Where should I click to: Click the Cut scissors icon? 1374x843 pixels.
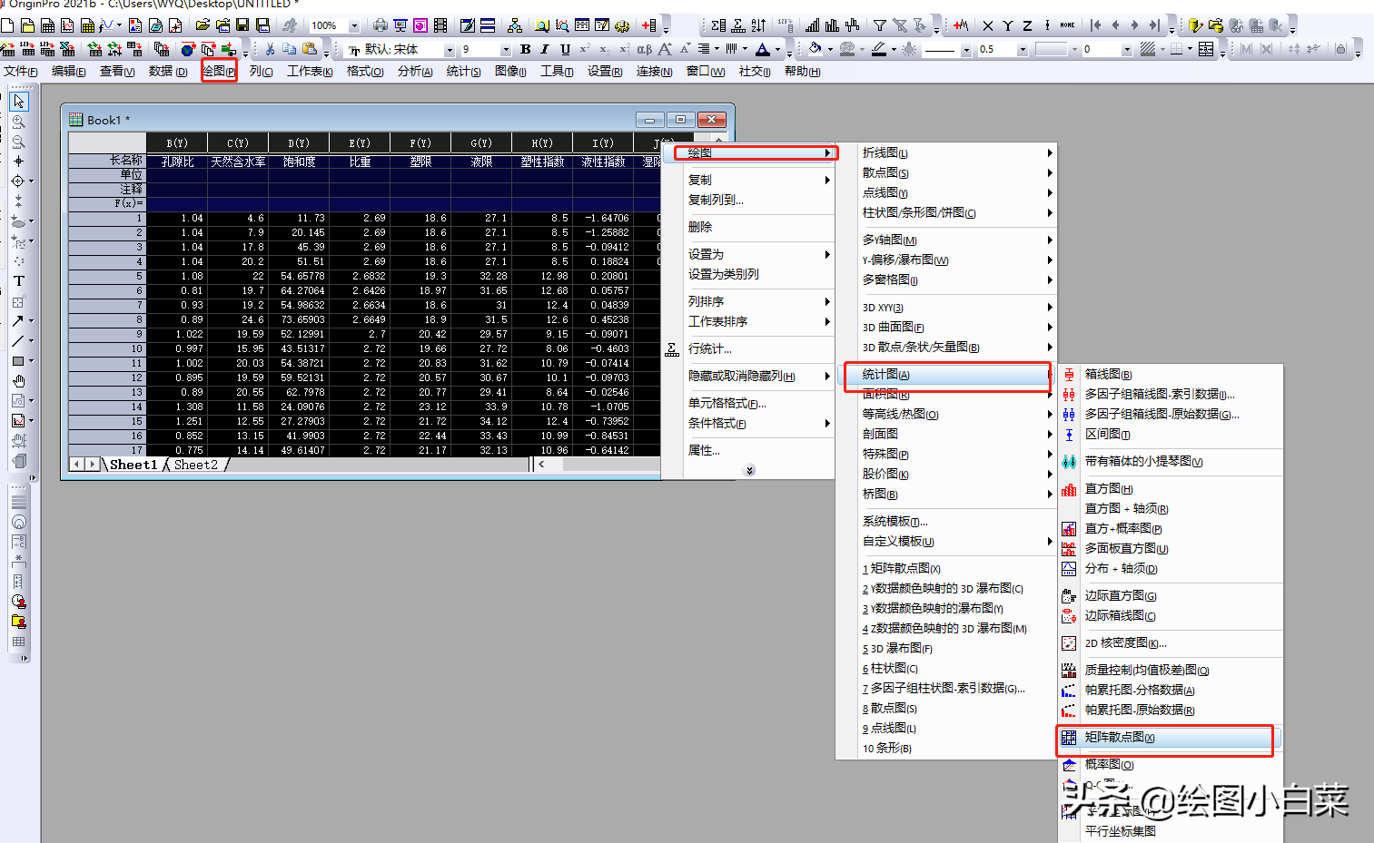tap(270, 49)
